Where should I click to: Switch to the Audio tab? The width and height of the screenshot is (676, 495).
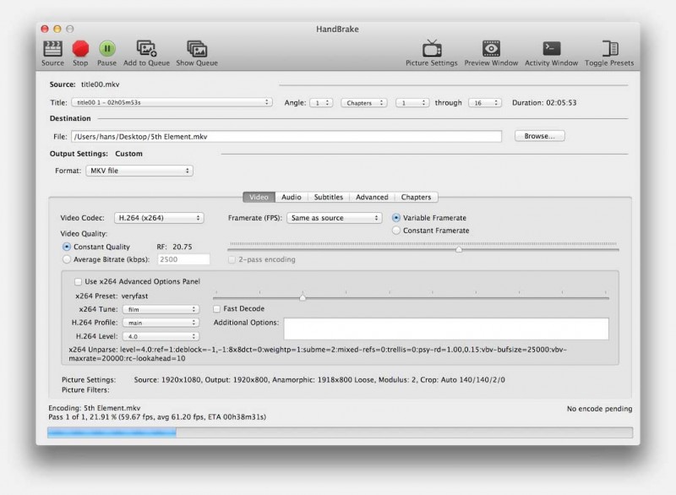click(291, 197)
